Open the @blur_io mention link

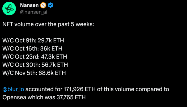point(13,89)
